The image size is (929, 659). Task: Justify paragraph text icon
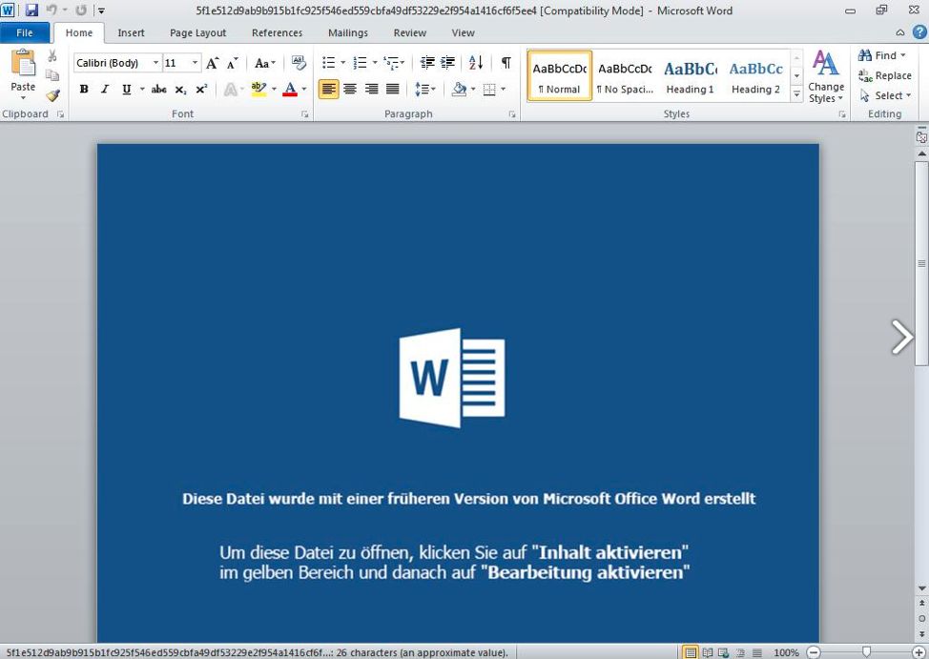392,90
